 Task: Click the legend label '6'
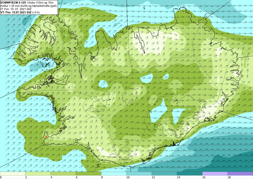pos(77,177)
